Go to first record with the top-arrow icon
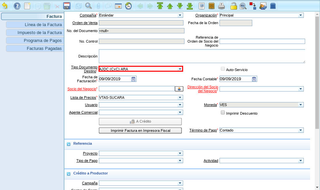Screen dimensions: 320x190 click(160, 6)
